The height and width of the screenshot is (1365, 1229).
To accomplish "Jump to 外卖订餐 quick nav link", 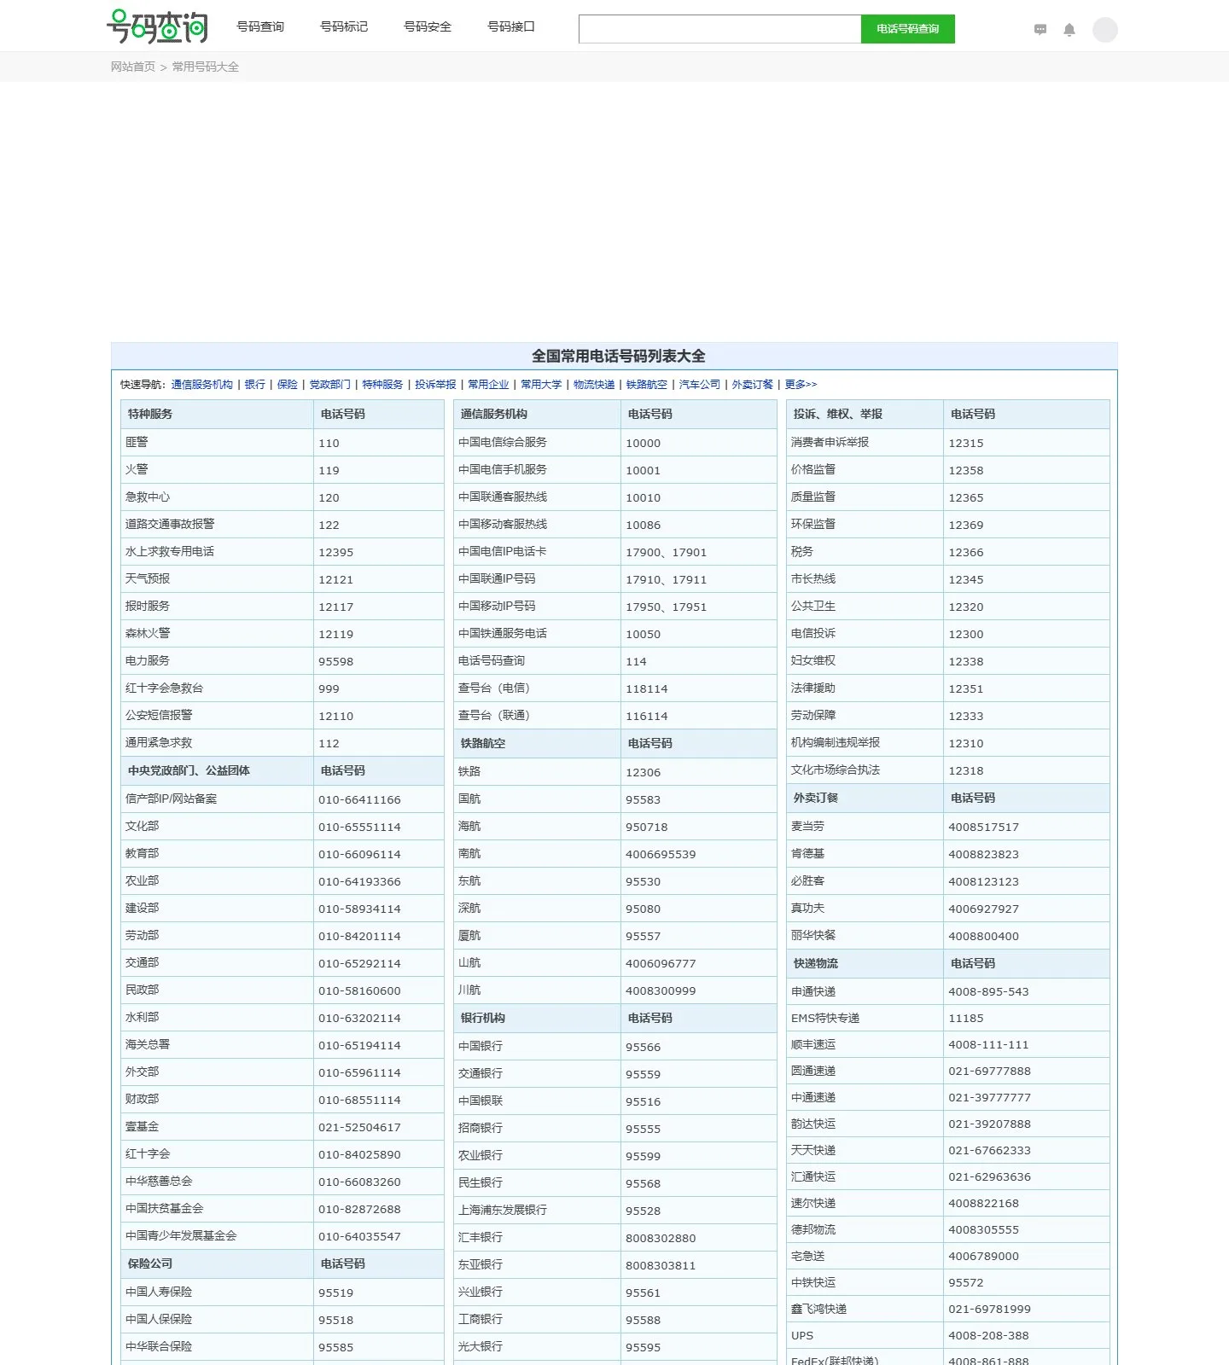I will 753,385.
